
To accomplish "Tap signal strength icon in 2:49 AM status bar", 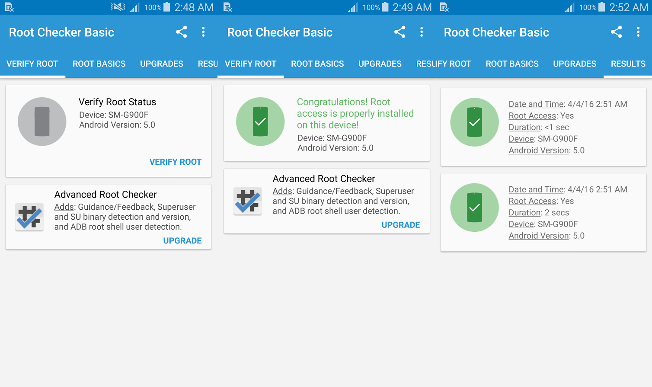I will click(353, 7).
